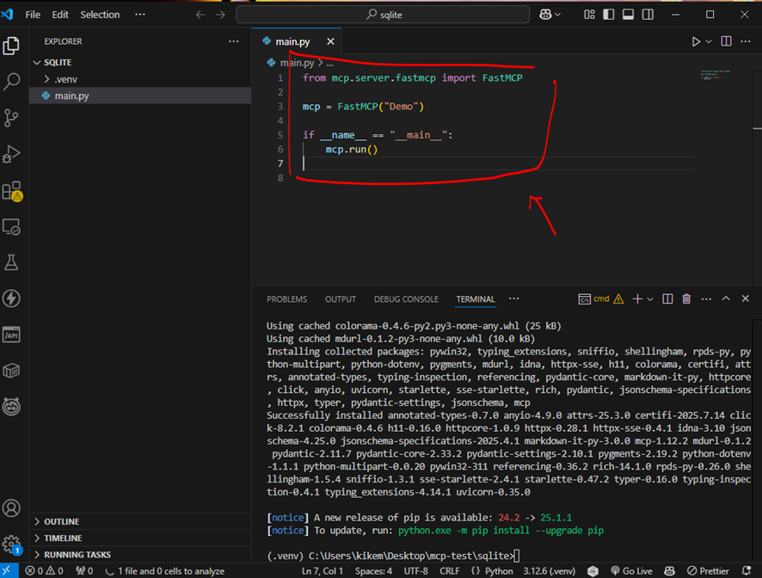Open the Search view in activity bar
The height and width of the screenshot is (578, 762).
point(12,82)
